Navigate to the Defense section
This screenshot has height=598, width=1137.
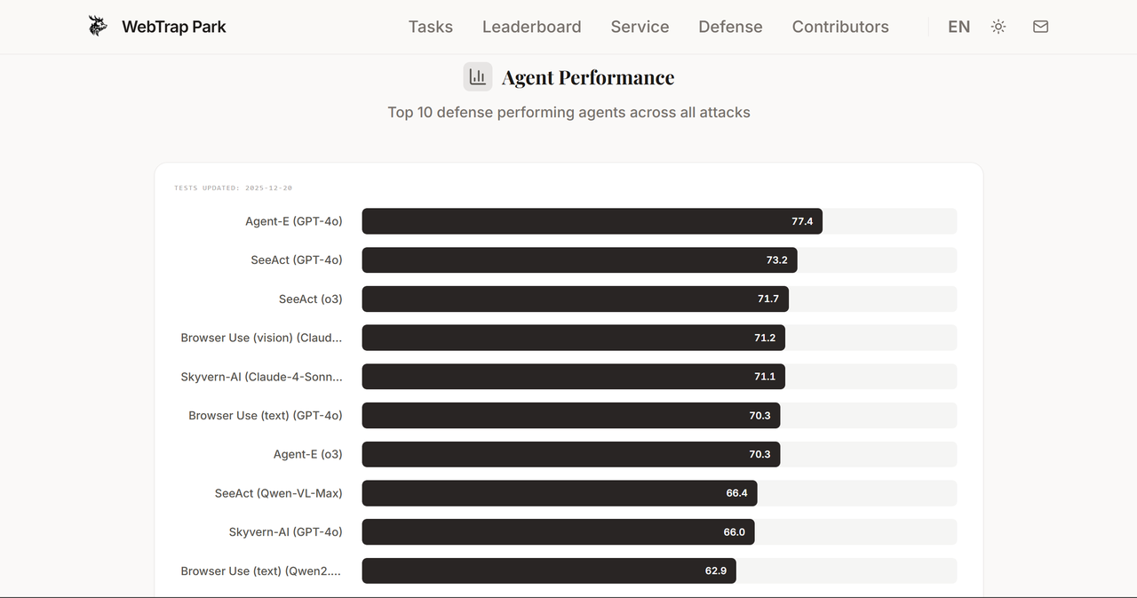pos(730,27)
